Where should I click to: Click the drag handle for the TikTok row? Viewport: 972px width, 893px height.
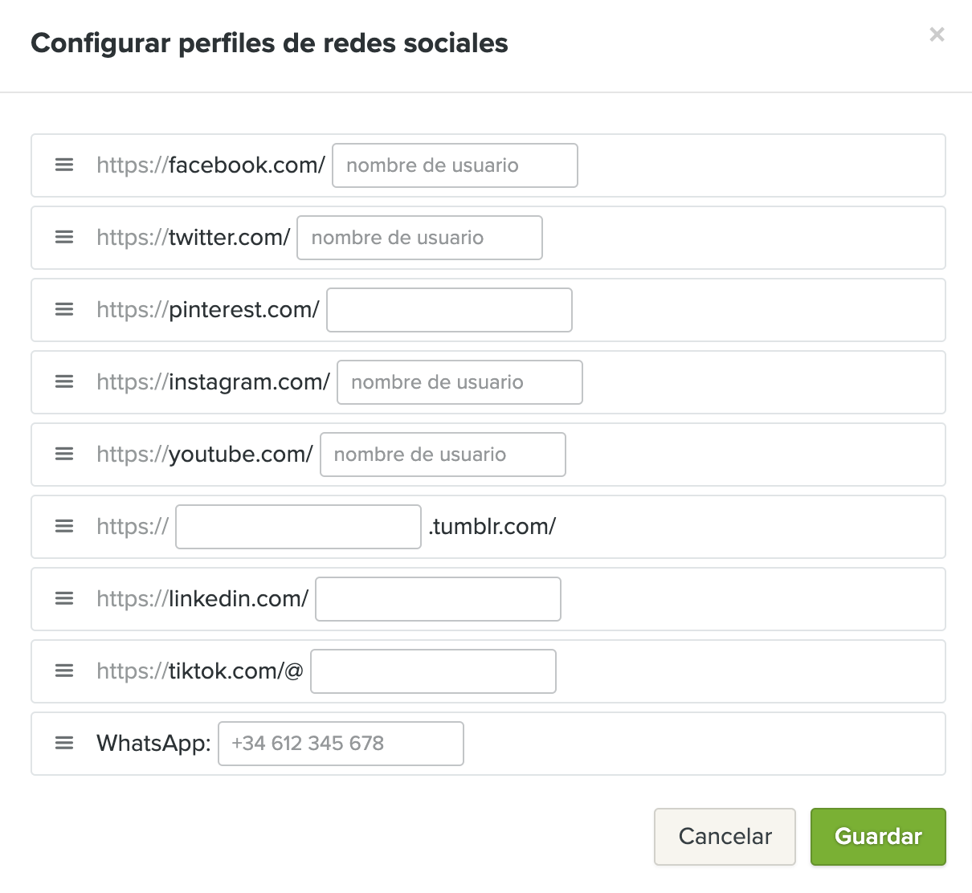(x=64, y=671)
